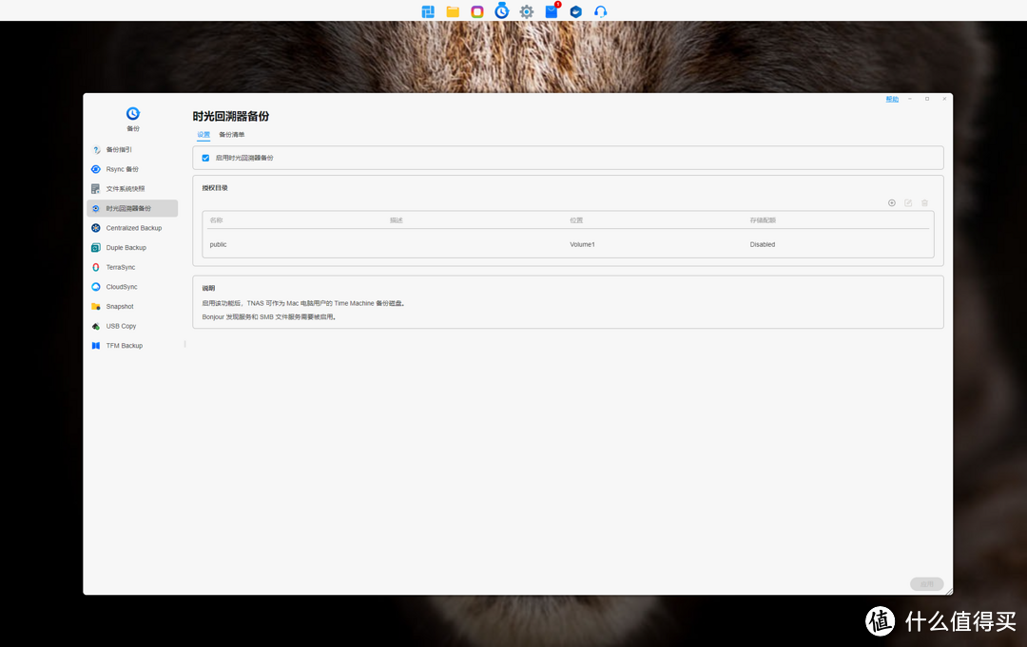
Task: Select Rsync 备份 in sidebar
Action: click(x=122, y=169)
